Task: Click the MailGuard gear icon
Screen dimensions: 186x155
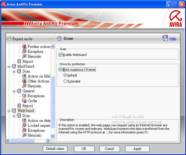Action: pyautogui.click(x=14, y=66)
